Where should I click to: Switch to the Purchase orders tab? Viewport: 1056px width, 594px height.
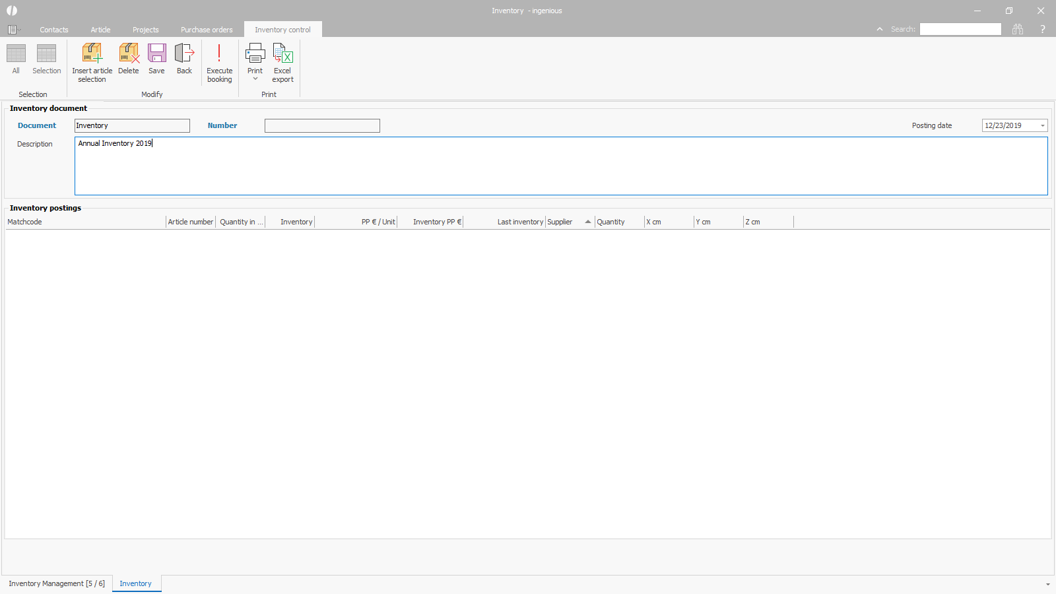[x=207, y=30]
